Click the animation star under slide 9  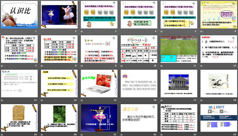[82, 66]
